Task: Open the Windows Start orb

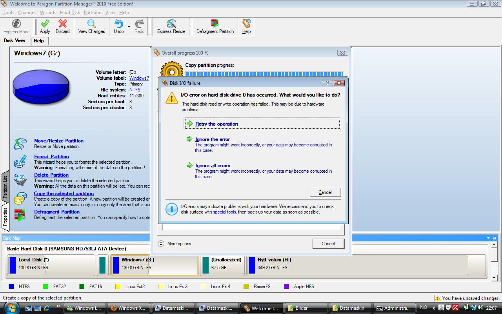Action: 12,308
